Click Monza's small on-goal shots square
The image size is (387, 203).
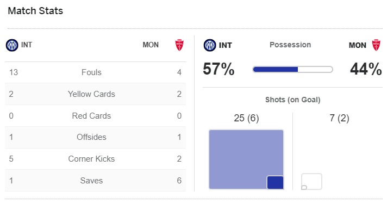304,187
